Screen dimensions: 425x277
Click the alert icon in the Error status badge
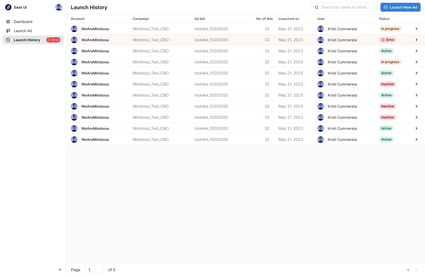(383, 40)
